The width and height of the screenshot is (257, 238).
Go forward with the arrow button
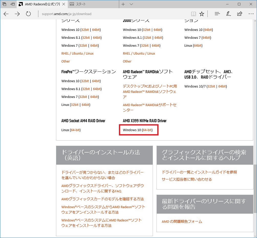pyautogui.click(x=17, y=14)
